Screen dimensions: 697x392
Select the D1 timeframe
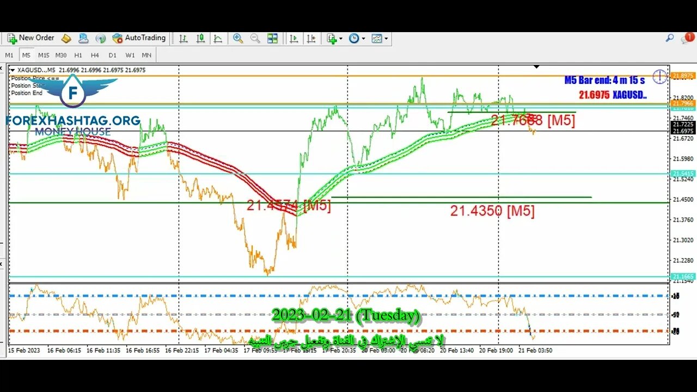point(112,55)
